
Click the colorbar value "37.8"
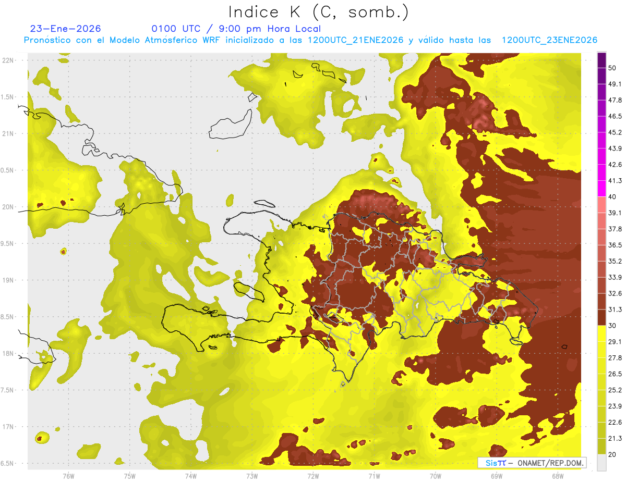coord(615,229)
